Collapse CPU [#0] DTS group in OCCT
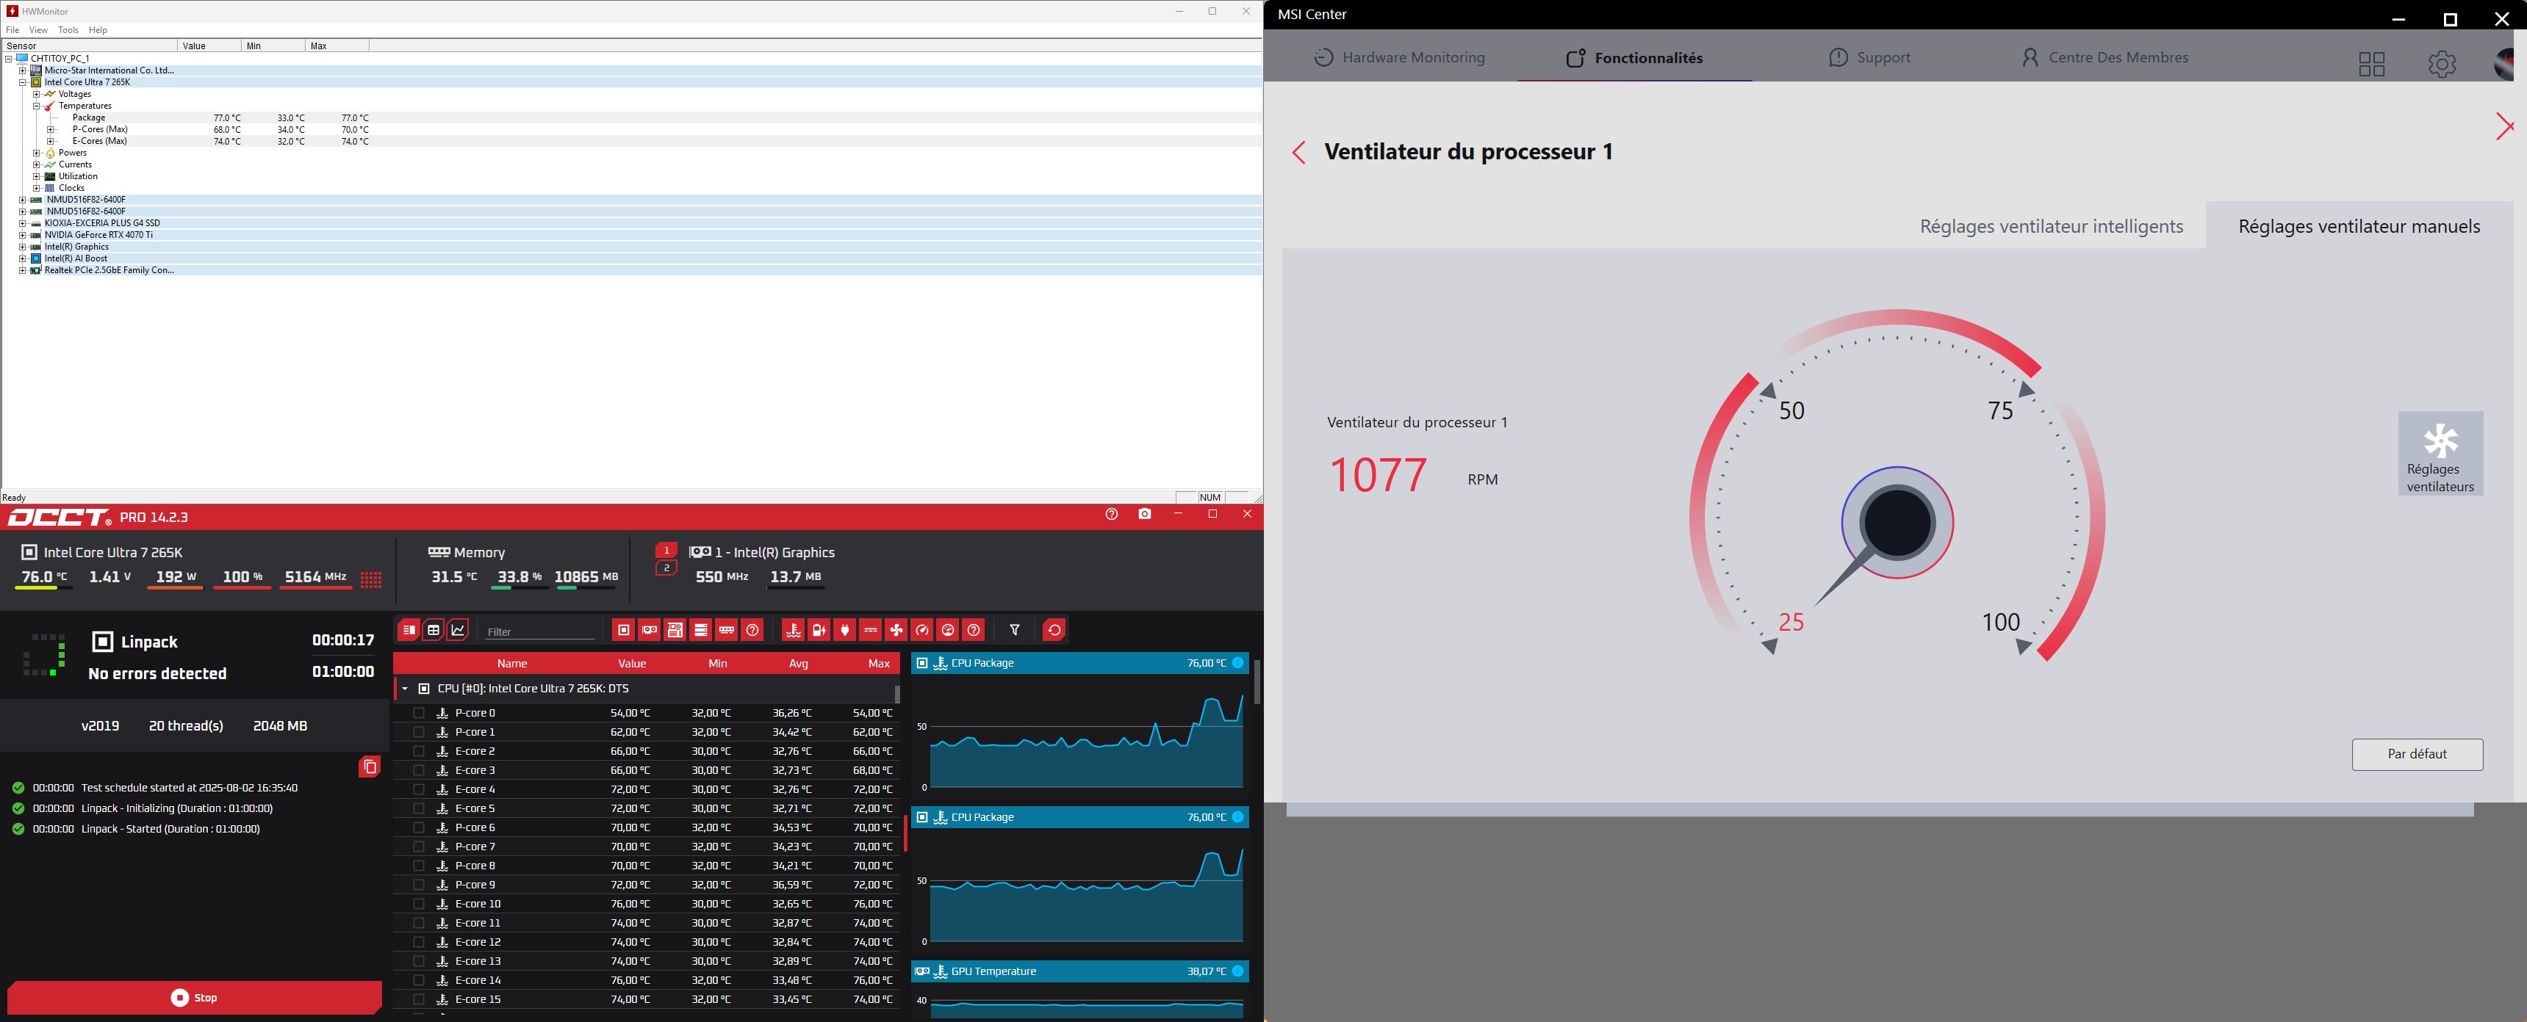 (404, 689)
